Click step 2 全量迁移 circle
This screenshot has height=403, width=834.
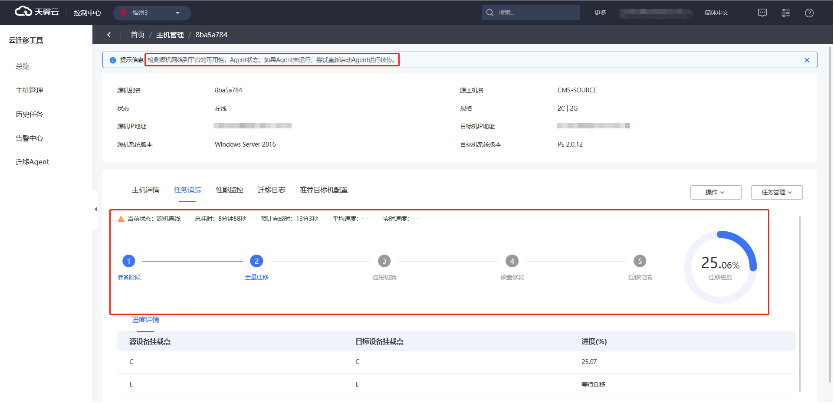[x=256, y=261]
